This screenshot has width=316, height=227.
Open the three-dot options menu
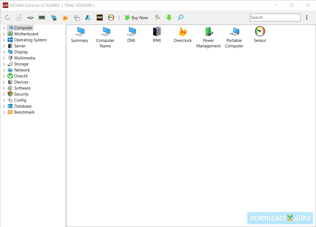coord(307,18)
